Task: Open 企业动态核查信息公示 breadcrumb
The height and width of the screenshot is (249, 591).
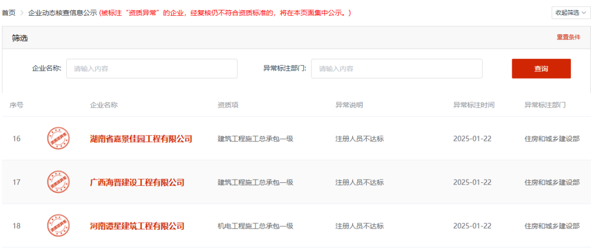Action: 62,13
